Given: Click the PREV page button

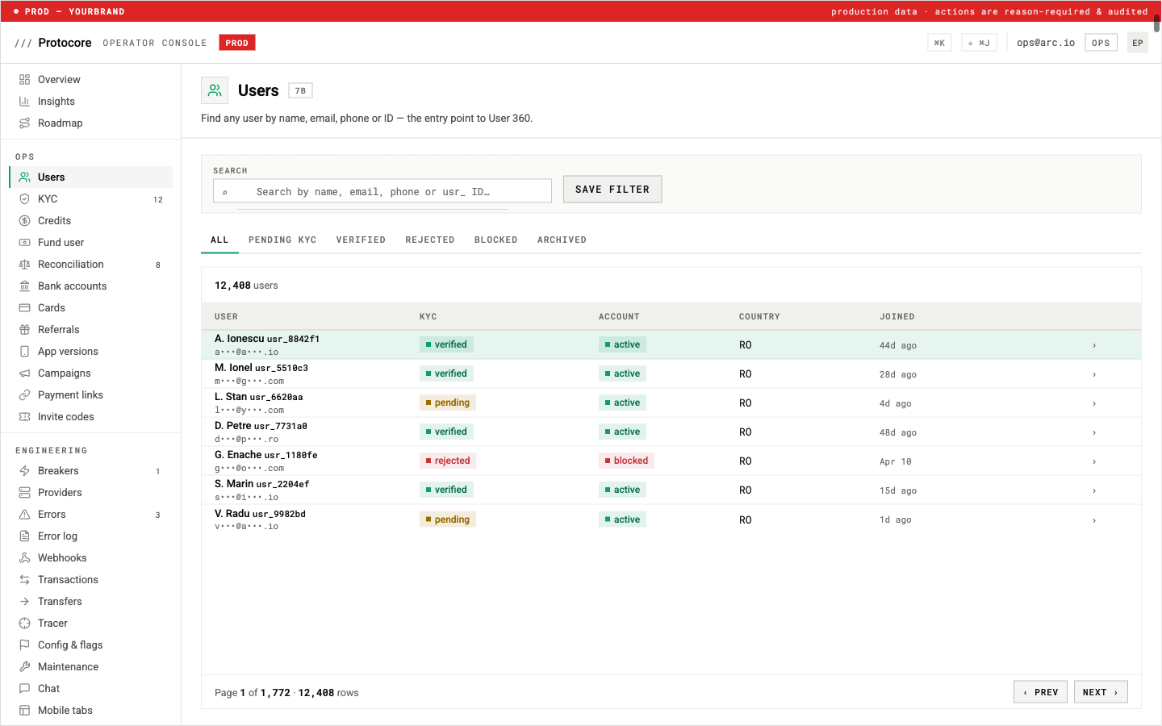Looking at the screenshot, I should (x=1041, y=692).
